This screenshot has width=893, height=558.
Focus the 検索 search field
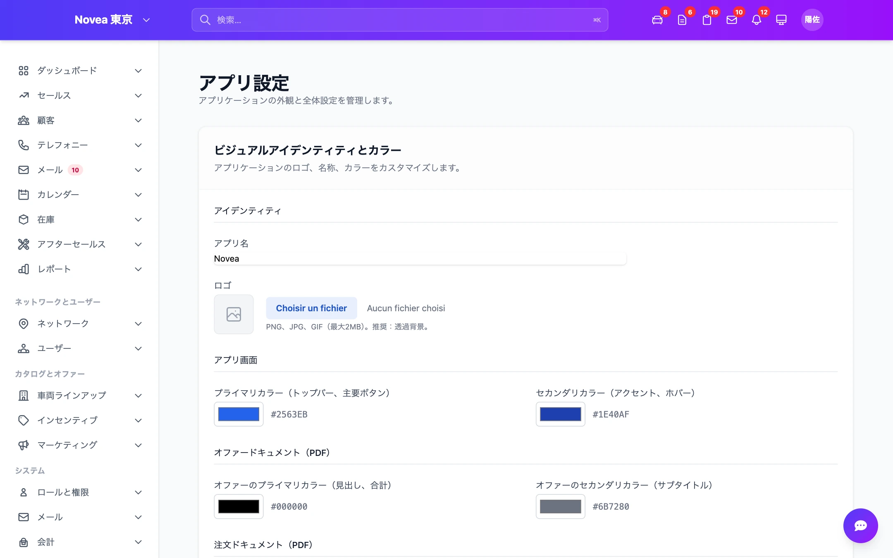pyautogui.click(x=400, y=20)
